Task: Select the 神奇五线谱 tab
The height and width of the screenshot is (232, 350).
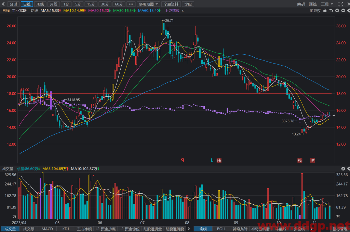Action: pyautogui.click(x=260, y=229)
